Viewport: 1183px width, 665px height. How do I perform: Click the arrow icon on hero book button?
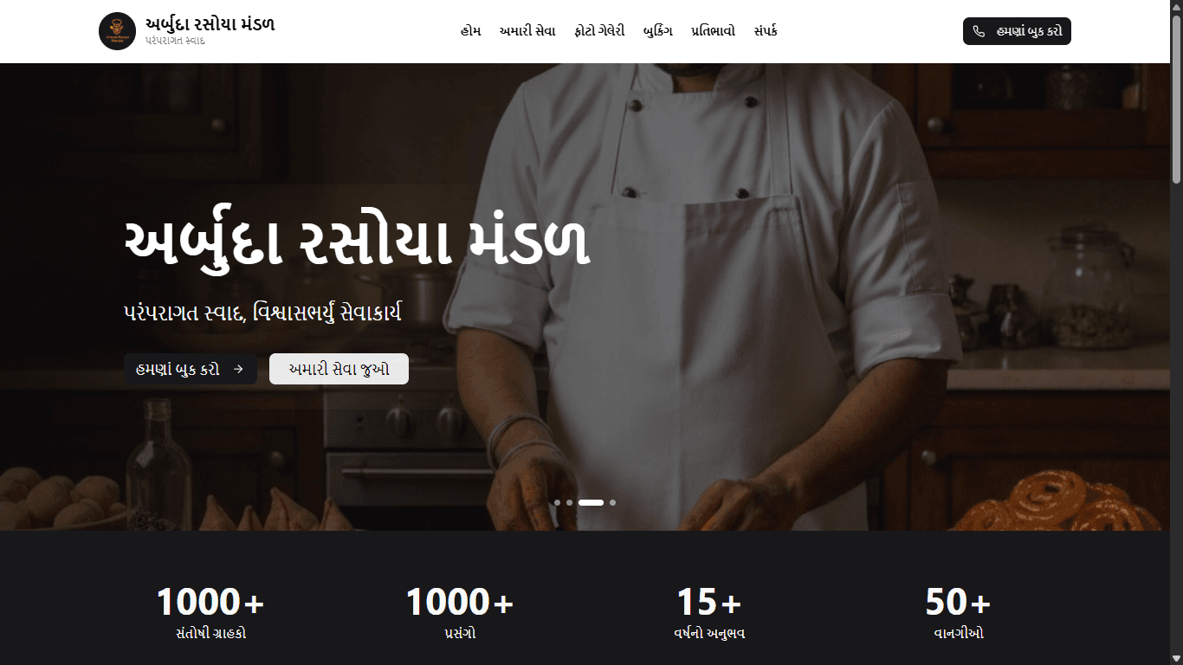point(238,369)
